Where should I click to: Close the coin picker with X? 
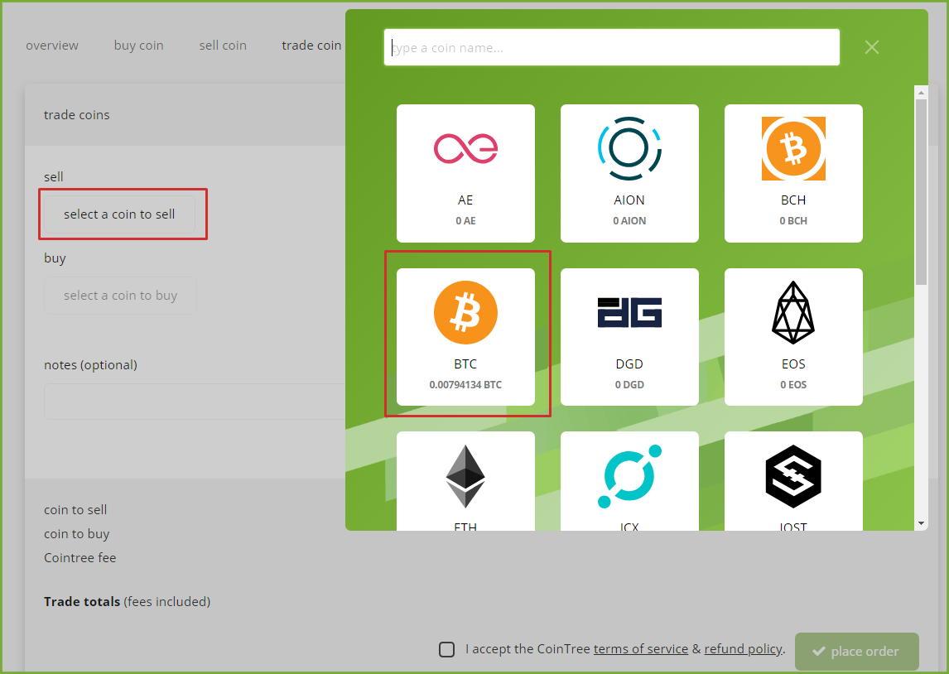[x=871, y=47]
